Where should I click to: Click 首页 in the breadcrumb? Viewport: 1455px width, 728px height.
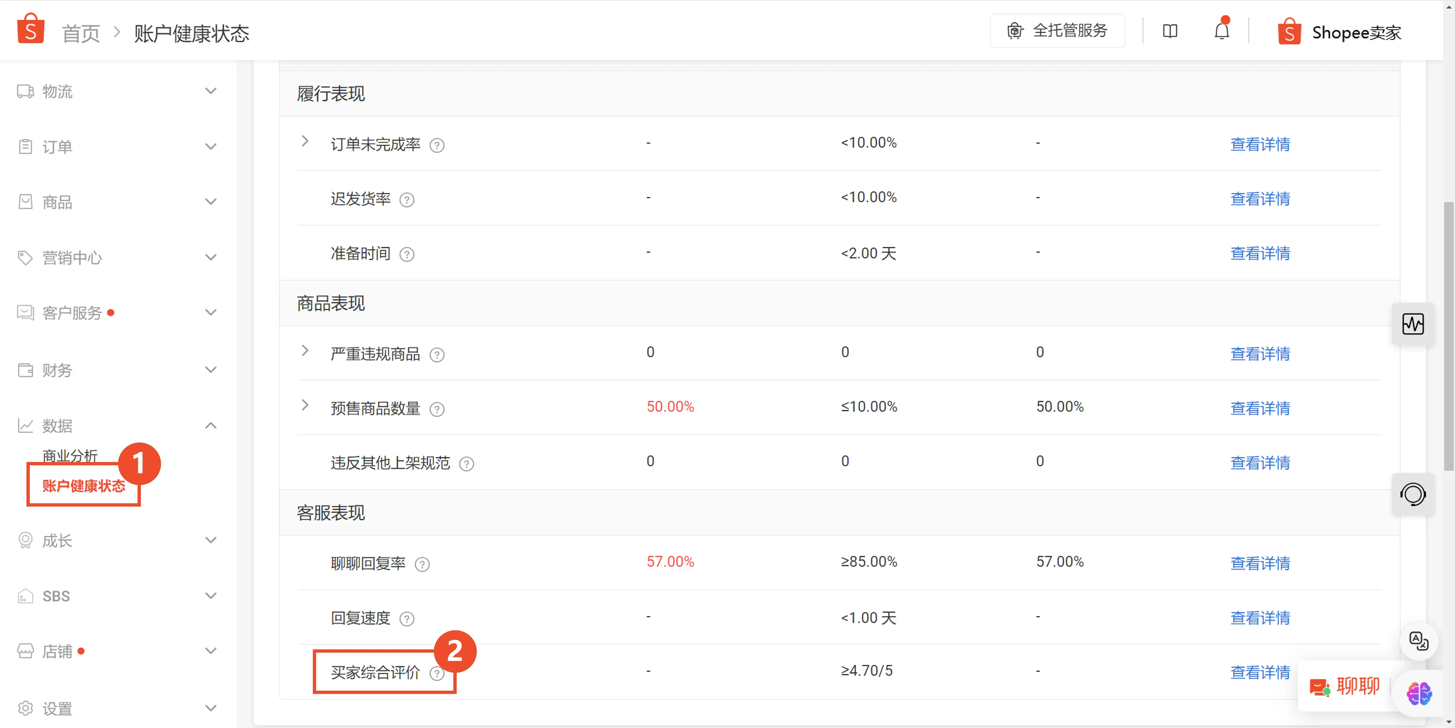tap(80, 33)
